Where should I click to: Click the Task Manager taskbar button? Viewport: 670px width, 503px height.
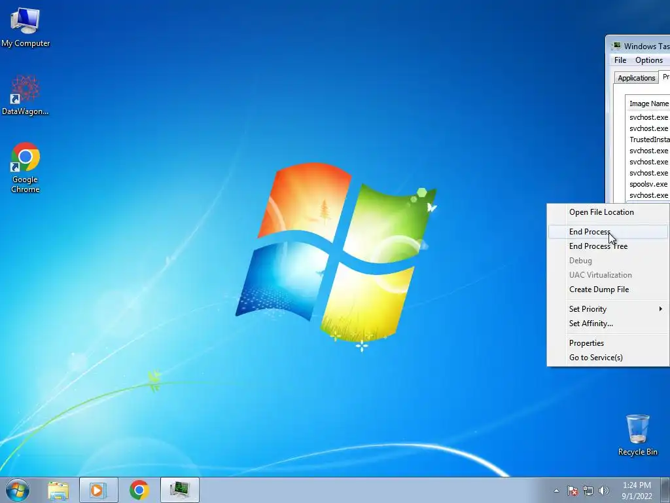tap(180, 491)
